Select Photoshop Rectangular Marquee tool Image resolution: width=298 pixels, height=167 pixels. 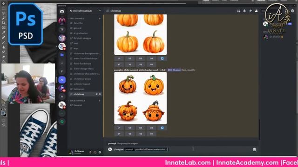coord(3,8)
